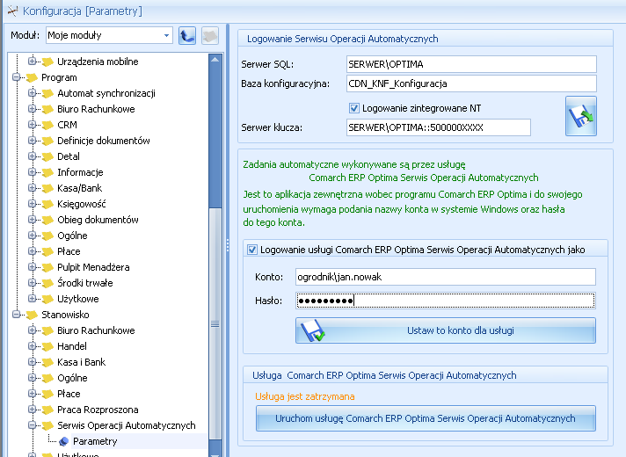The width and height of the screenshot is (626, 457).
Task: Click the greyed-out icon next to back arrow
Action: coord(210,35)
